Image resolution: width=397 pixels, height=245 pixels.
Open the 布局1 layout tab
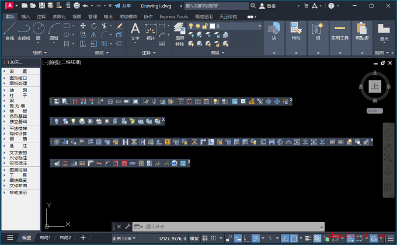(x=45, y=238)
